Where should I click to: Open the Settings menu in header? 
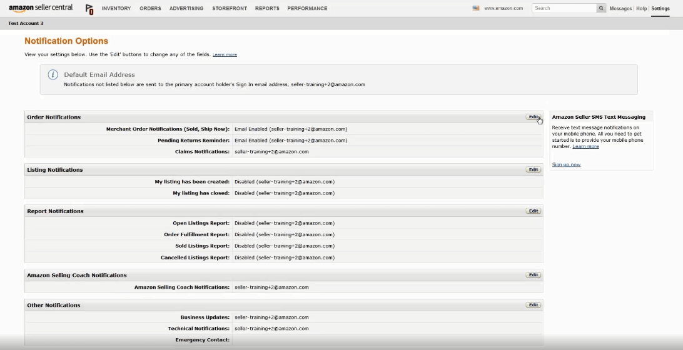click(660, 9)
